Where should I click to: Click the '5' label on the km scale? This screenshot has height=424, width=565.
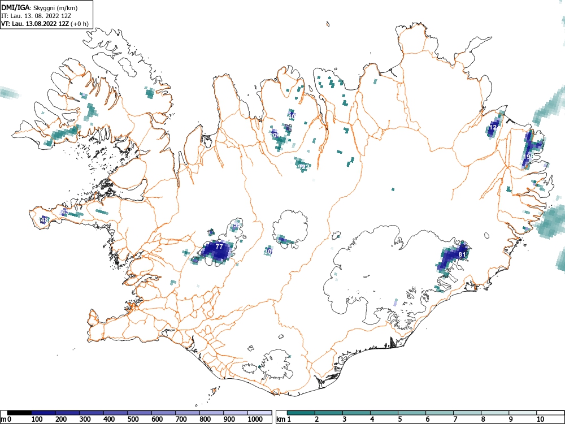tap(400, 419)
